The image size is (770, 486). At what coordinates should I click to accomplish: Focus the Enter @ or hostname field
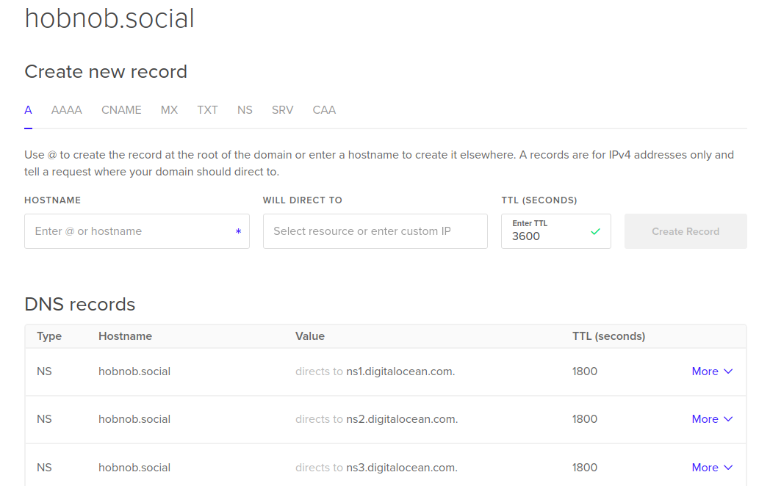coord(129,231)
